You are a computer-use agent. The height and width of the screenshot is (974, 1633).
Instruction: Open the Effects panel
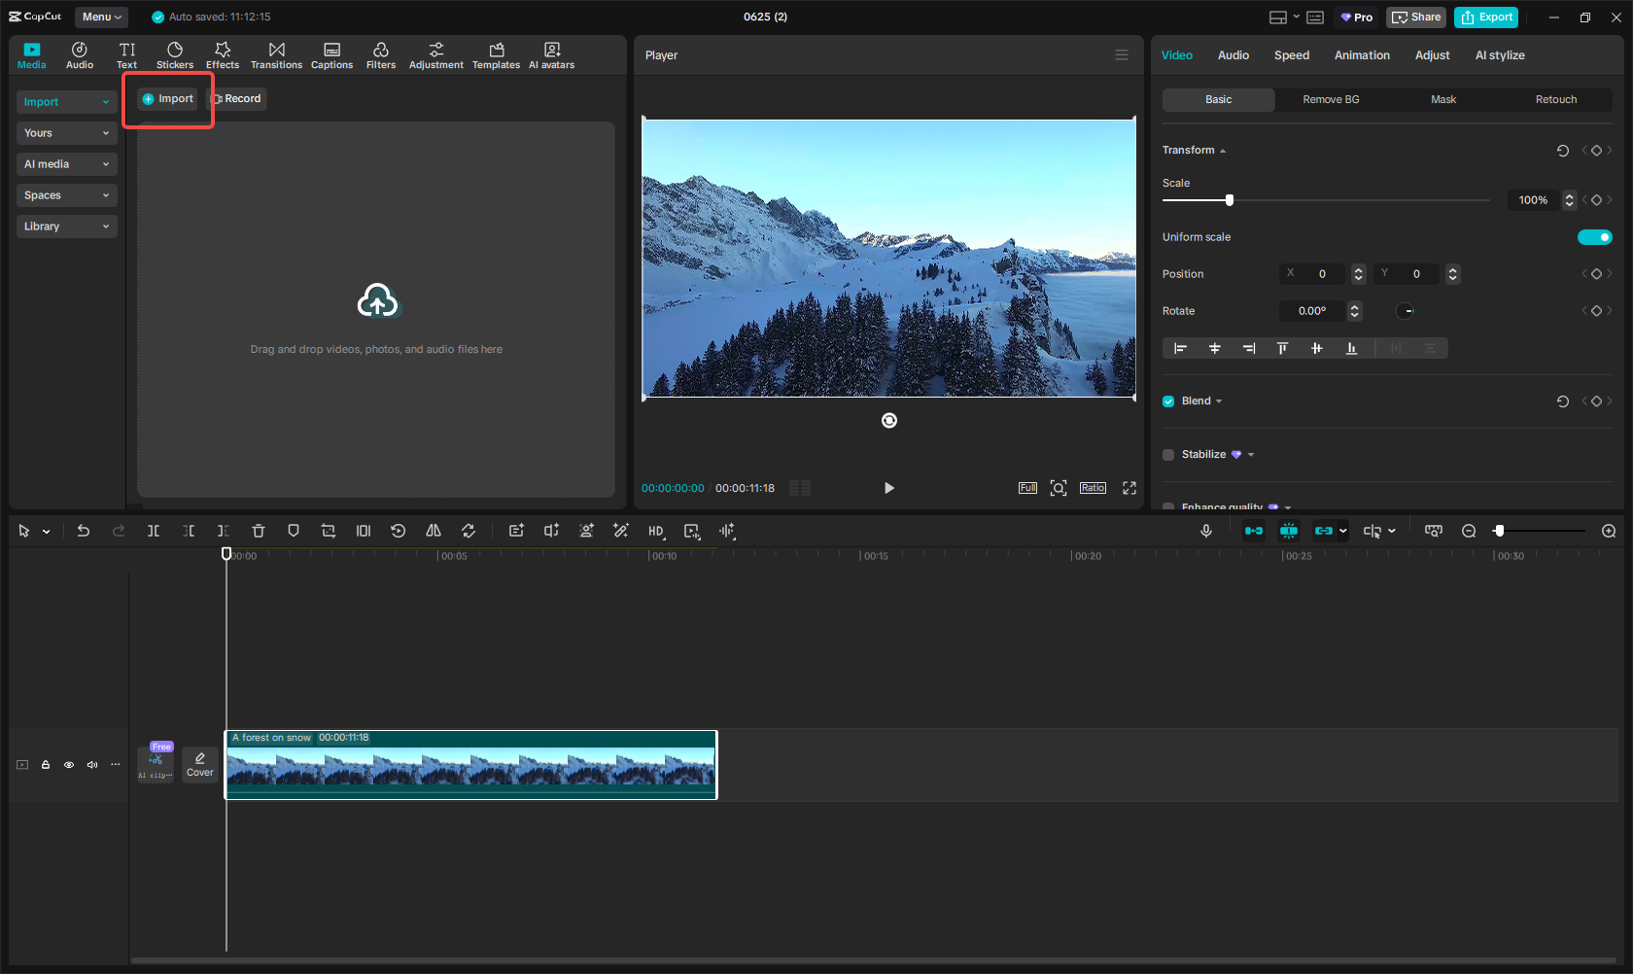[x=223, y=54]
